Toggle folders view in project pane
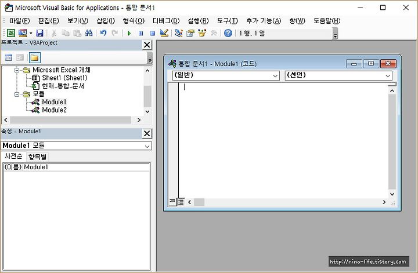 [x=35, y=57]
